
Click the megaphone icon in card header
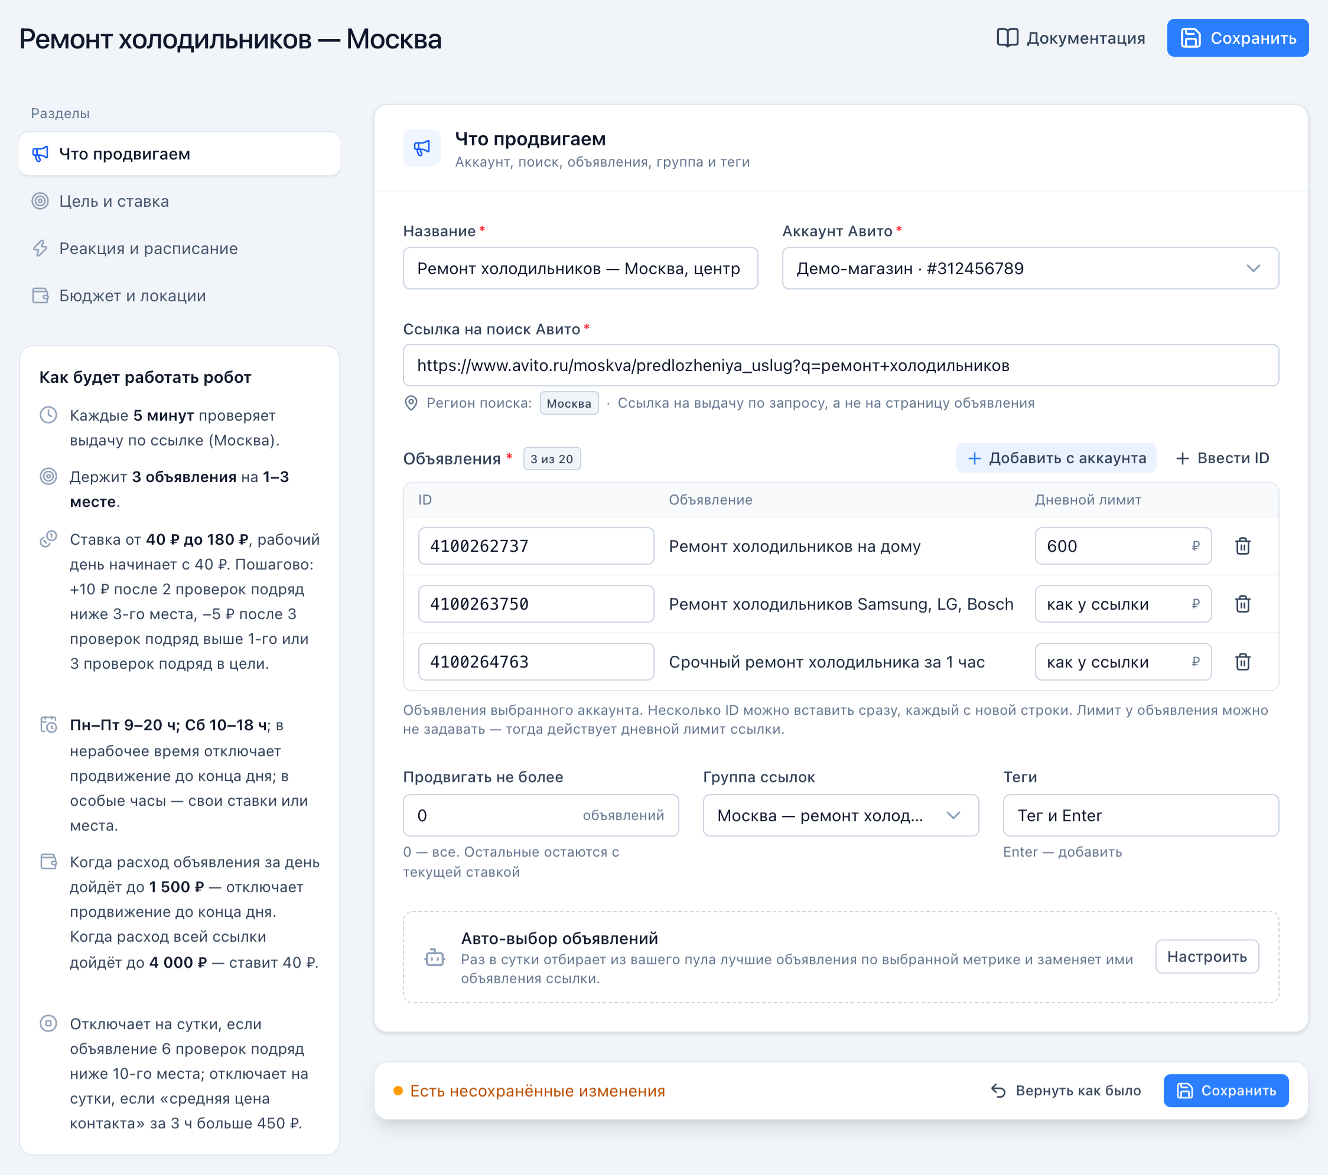[x=422, y=148]
